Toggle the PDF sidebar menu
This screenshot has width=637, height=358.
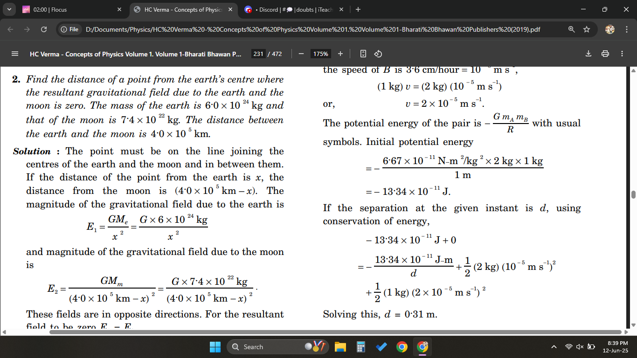click(x=14, y=54)
